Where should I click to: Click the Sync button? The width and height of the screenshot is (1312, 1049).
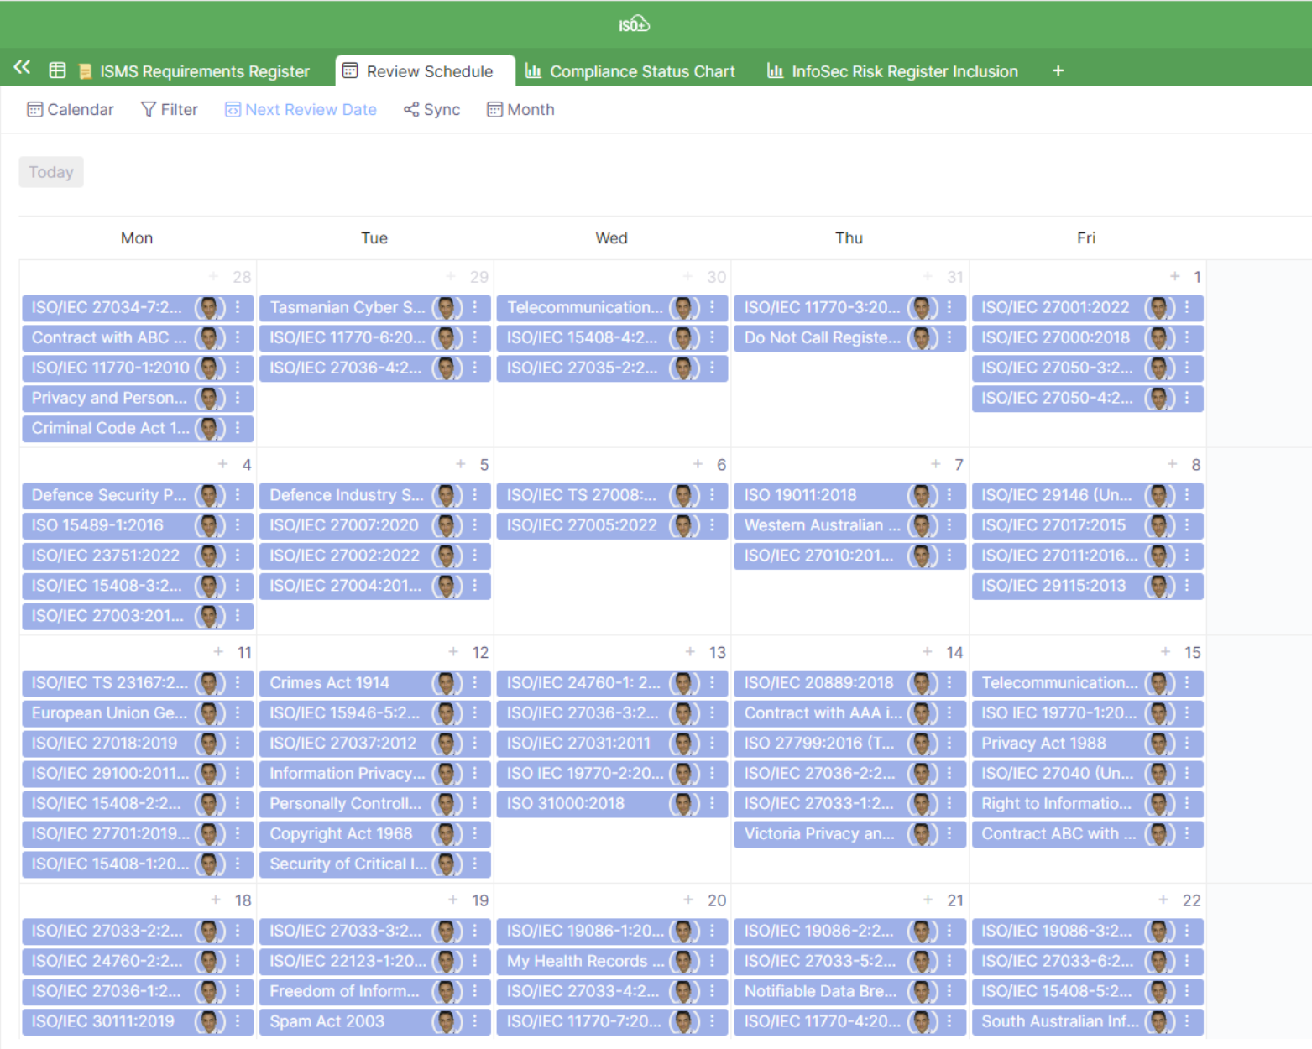431,110
